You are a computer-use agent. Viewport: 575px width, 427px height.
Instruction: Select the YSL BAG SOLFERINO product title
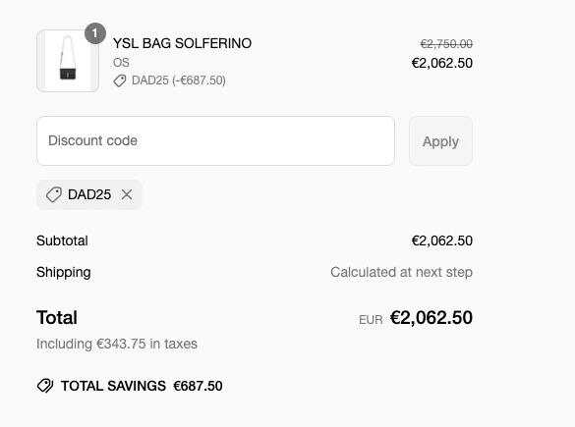click(x=182, y=43)
